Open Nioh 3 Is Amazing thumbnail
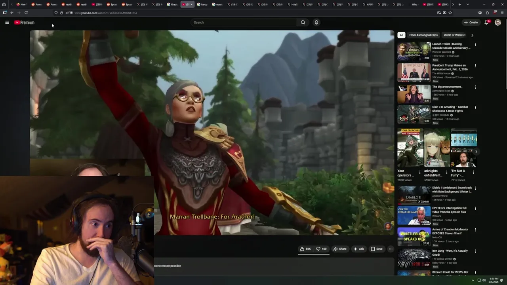507x285 pixels. [414, 114]
